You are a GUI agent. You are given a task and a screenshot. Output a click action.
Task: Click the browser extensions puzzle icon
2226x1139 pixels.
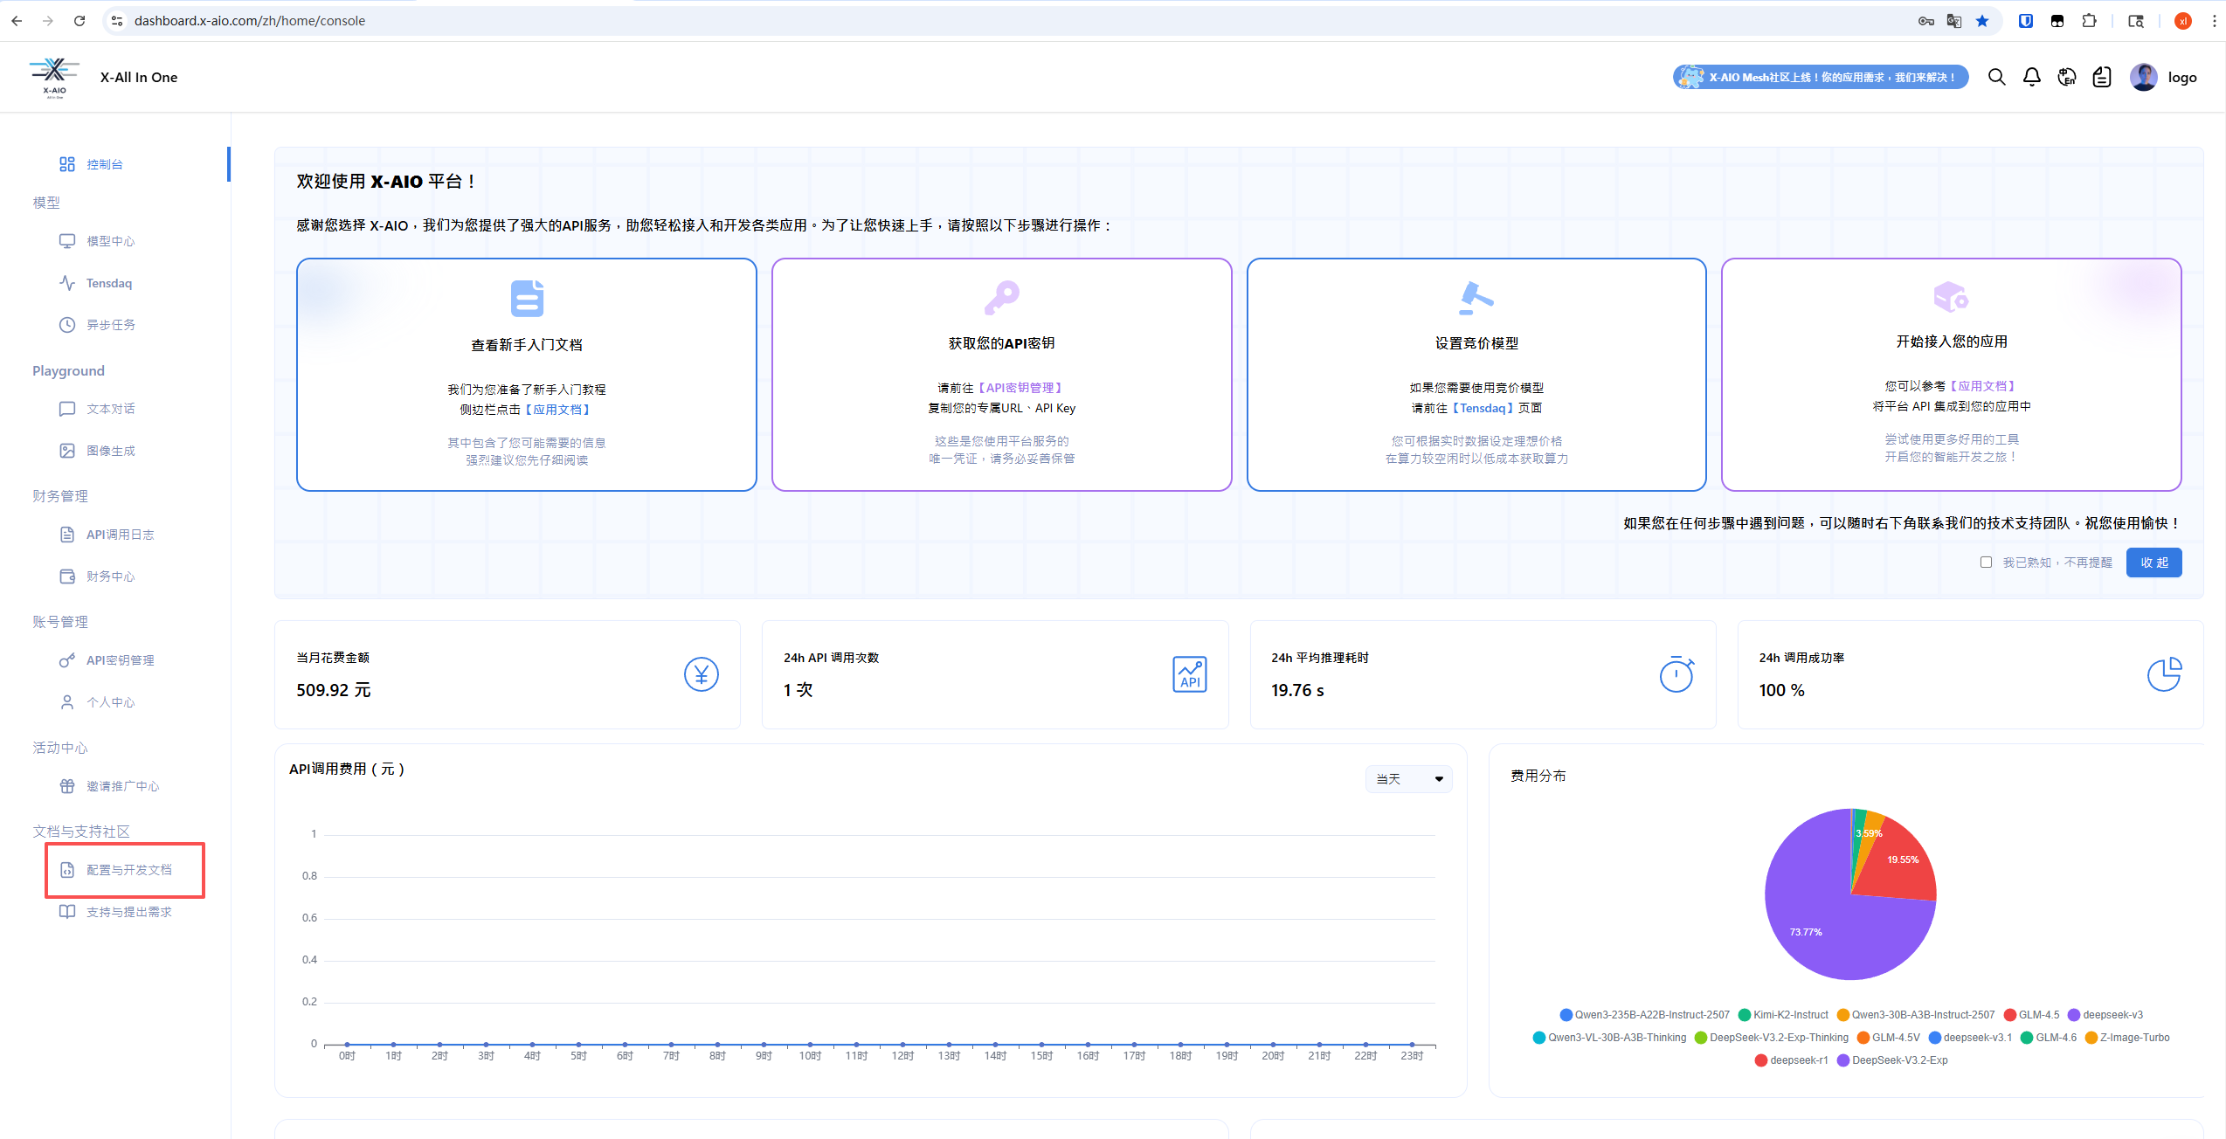[2089, 21]
